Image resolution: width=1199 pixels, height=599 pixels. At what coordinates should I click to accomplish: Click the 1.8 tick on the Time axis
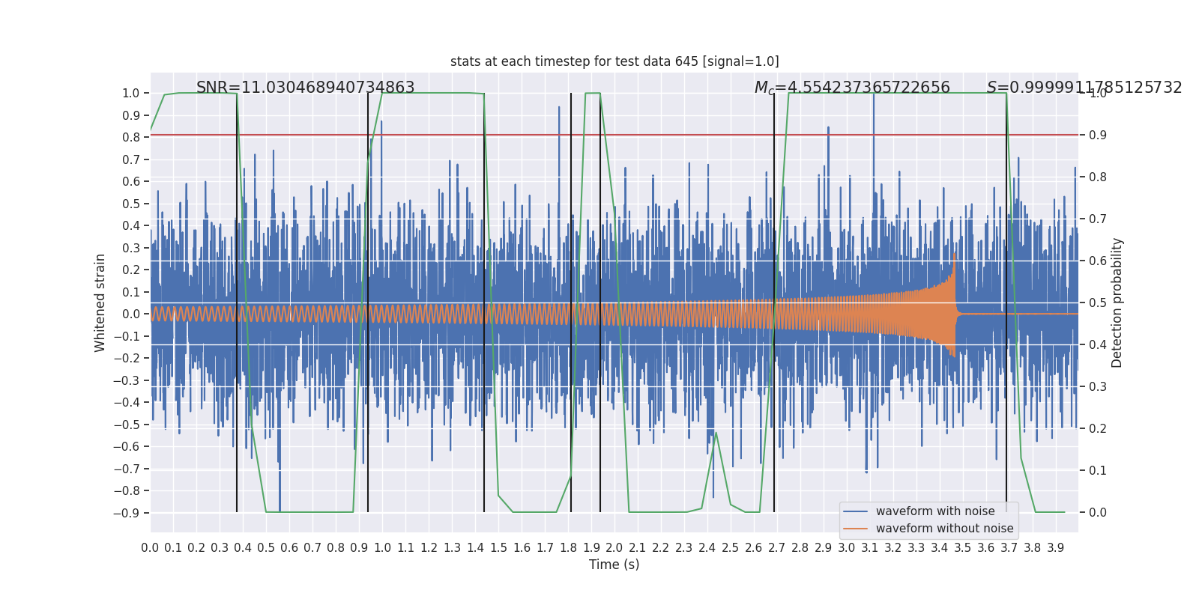pyautogui.click(x=568, y=547)
